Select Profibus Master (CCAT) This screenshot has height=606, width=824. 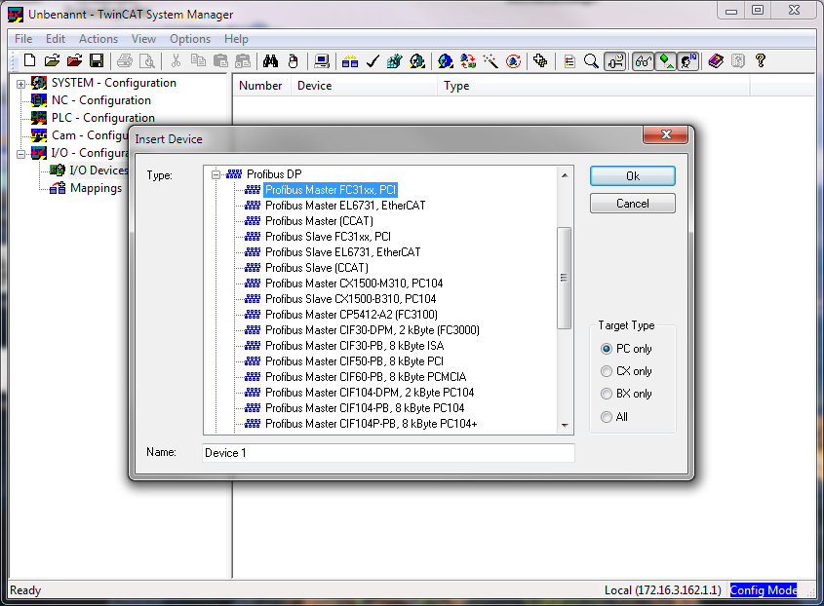pos(319,221)
